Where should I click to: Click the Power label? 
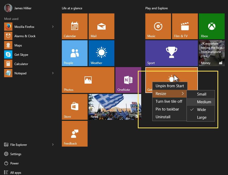tap(14, 163)
